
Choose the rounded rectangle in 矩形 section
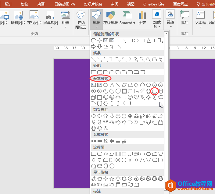[x=100, y=72]
